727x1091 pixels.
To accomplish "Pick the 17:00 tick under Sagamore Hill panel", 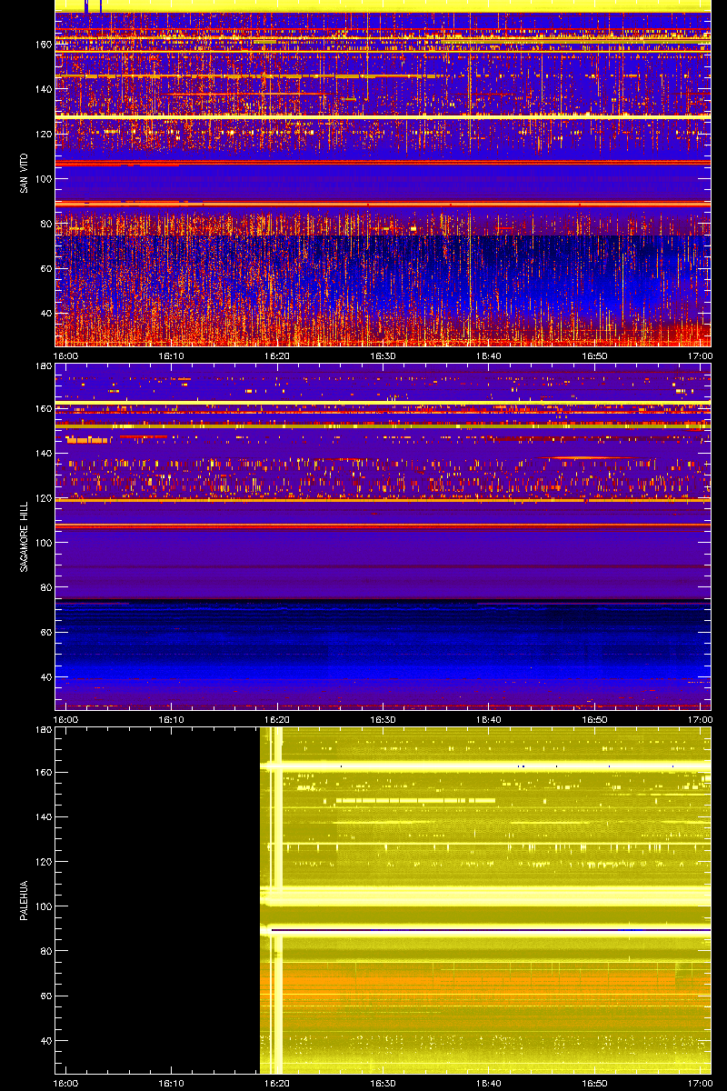I will [x=700, y=720].
